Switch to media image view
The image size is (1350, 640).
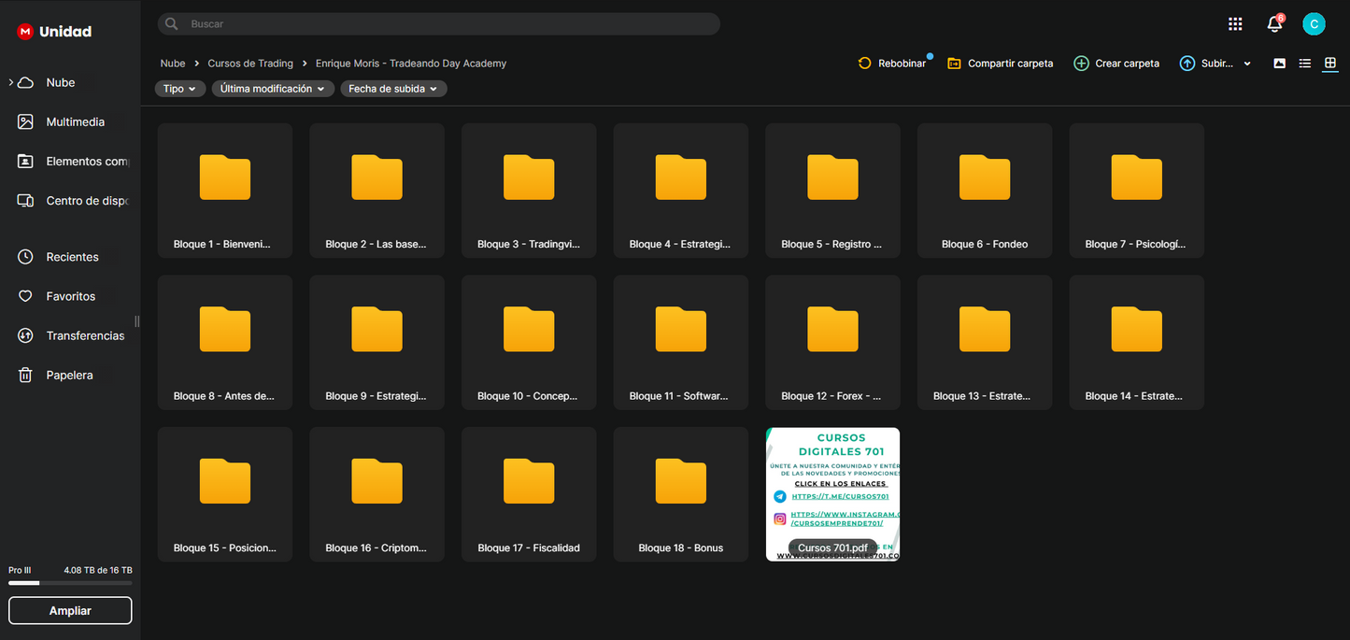tap(1280, 64)
